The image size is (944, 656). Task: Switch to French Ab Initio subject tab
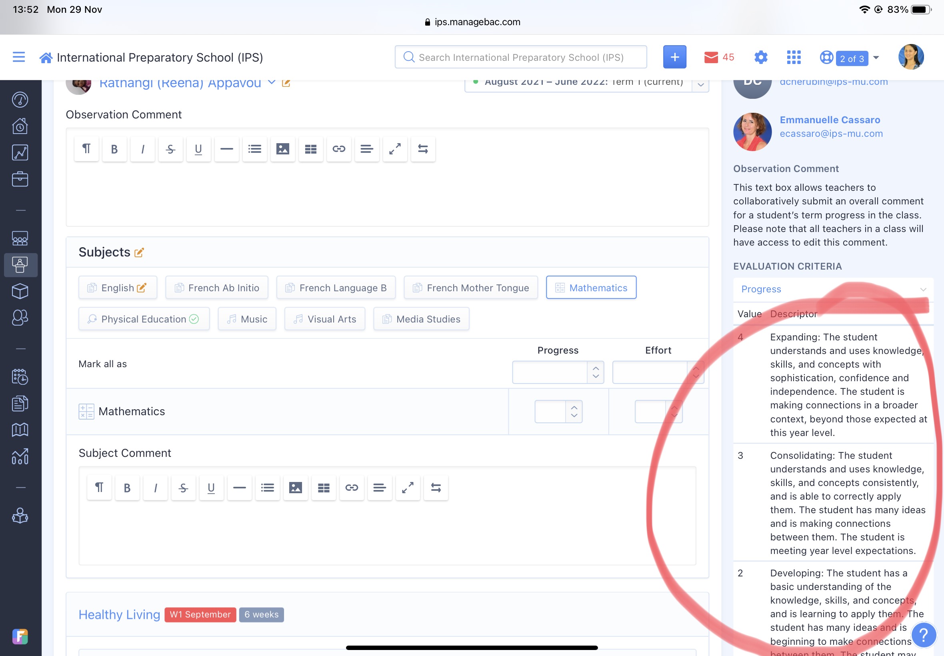[216, 288]
